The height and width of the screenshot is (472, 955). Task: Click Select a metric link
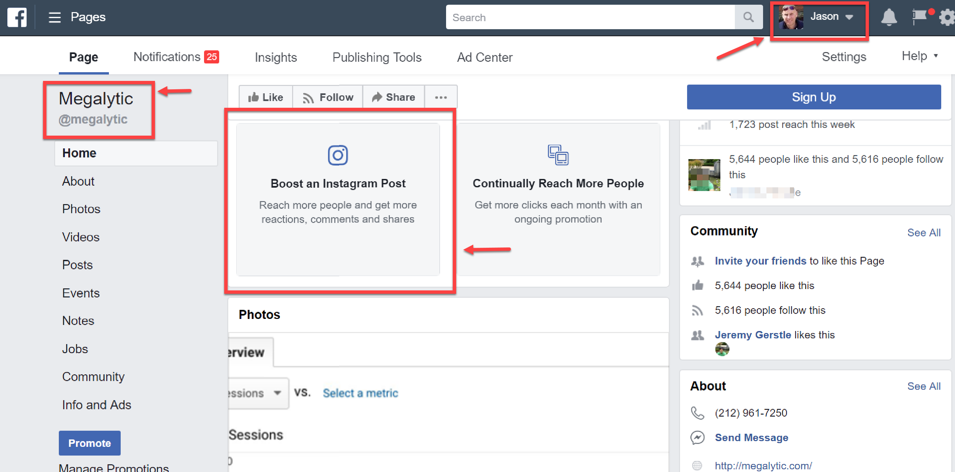pyautogui.click(x=360, y=393)
